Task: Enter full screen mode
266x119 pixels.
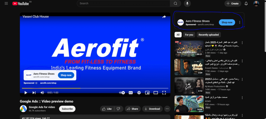Action: click(x=164, y=93)
